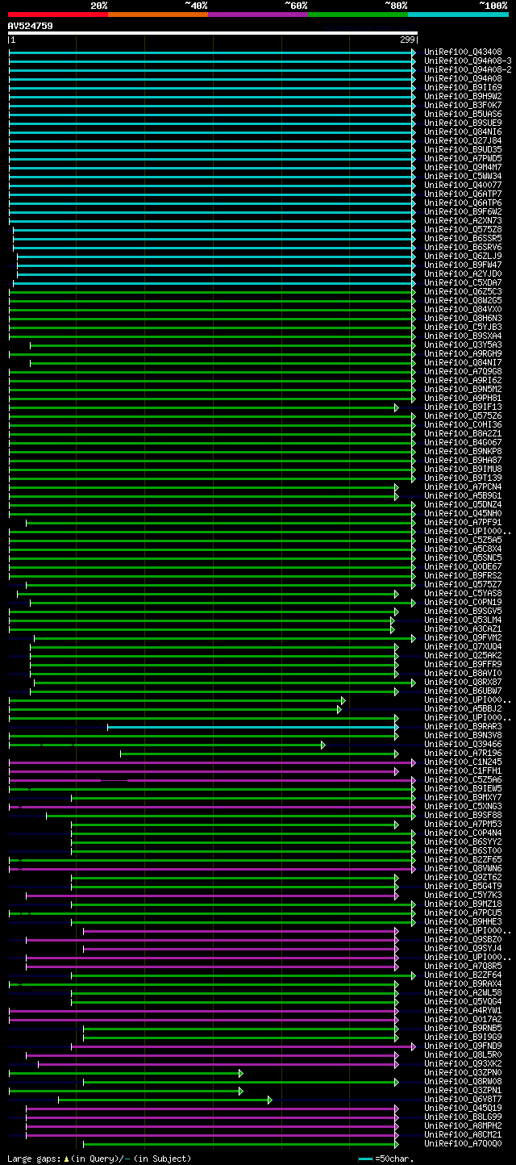Viewport: 516px width, 1165px height.
Task: Click the UniRef100_Q40077 label
Action: click(x=463, y=185)
